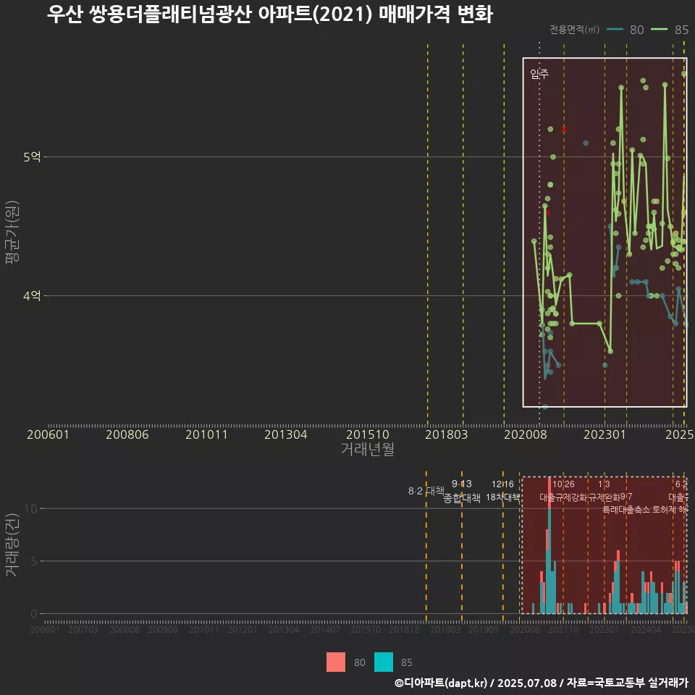The image size is (695, 695).
Task: Click the 0 label on the volume y-axis
Action: (34, 614)
